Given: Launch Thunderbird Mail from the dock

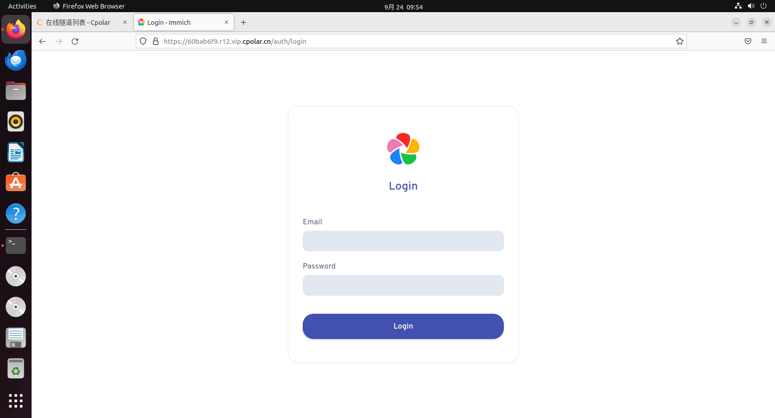Looking at the screenshot, I should coord(16,60).
